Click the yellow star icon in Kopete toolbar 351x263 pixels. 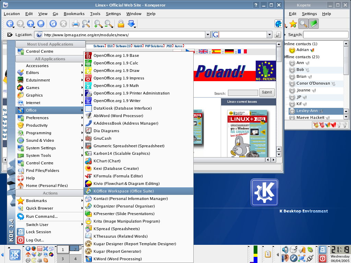(293, 24)
